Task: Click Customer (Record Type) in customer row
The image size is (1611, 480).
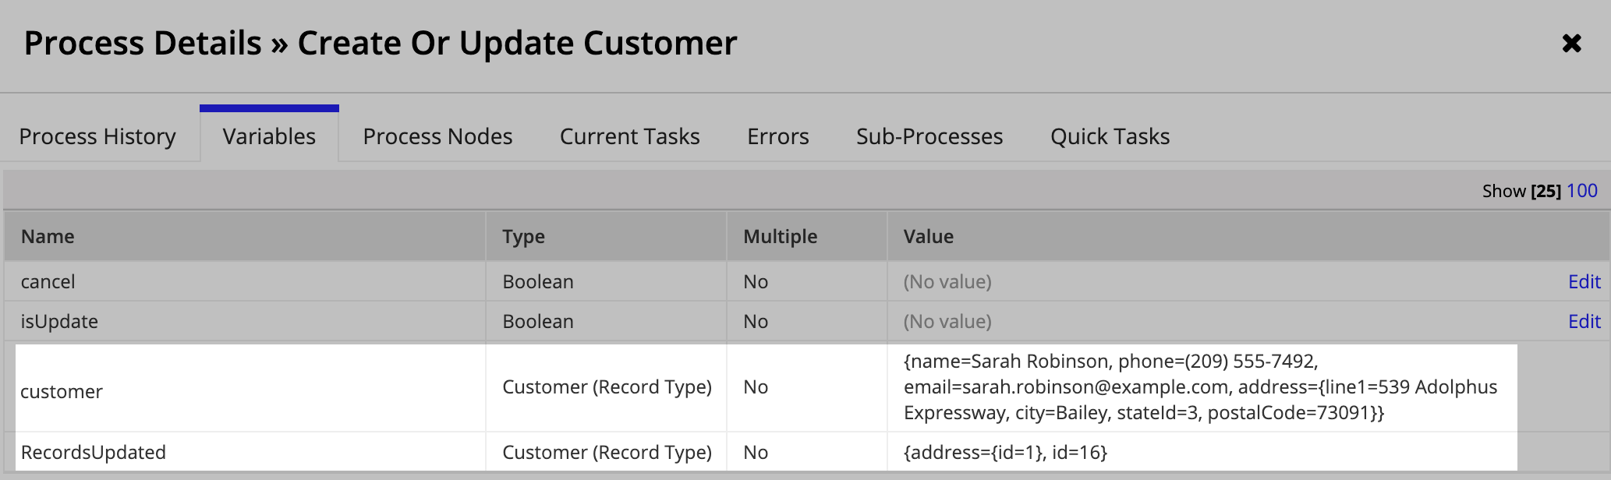Action: point(607,387)
